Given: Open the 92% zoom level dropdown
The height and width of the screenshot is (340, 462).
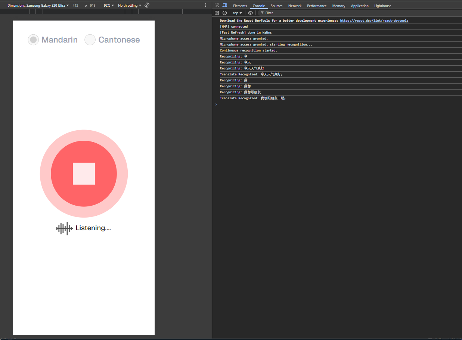Looking at the screenshot, I should point(109,6).
